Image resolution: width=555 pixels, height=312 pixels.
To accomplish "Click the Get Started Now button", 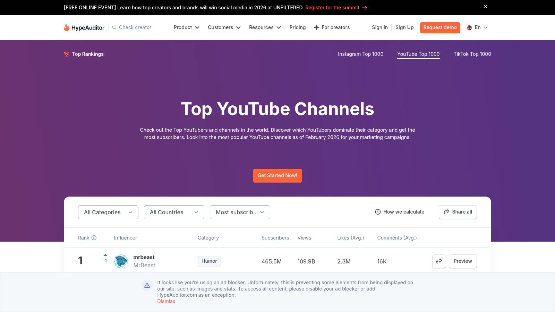I will point(277,176).
